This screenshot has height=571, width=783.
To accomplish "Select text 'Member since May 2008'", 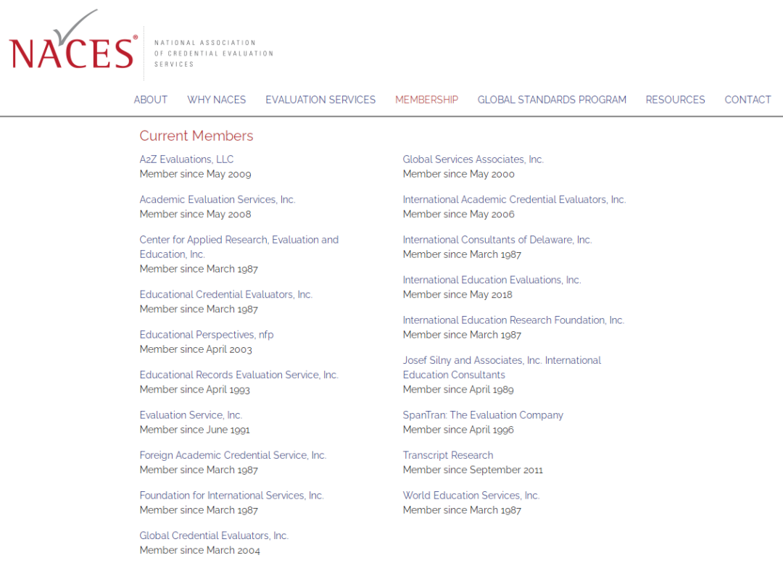I will [x=195, y=214].
